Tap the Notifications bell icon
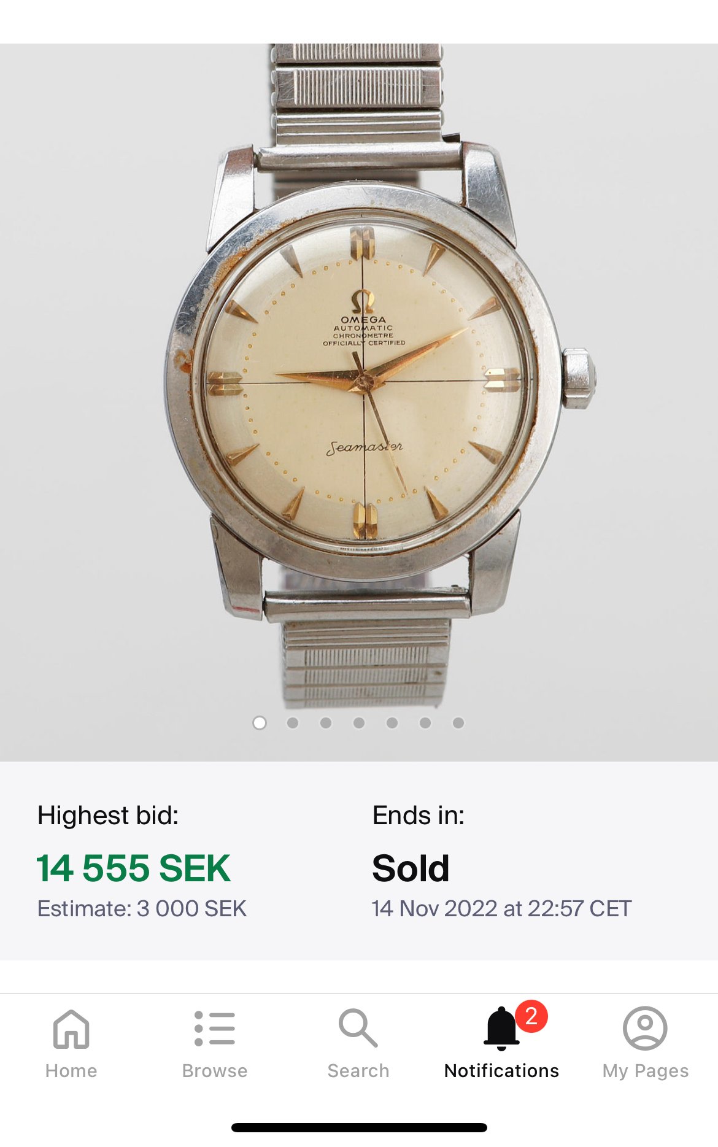Screen dimensions: 718x1147 point(501,1030)
